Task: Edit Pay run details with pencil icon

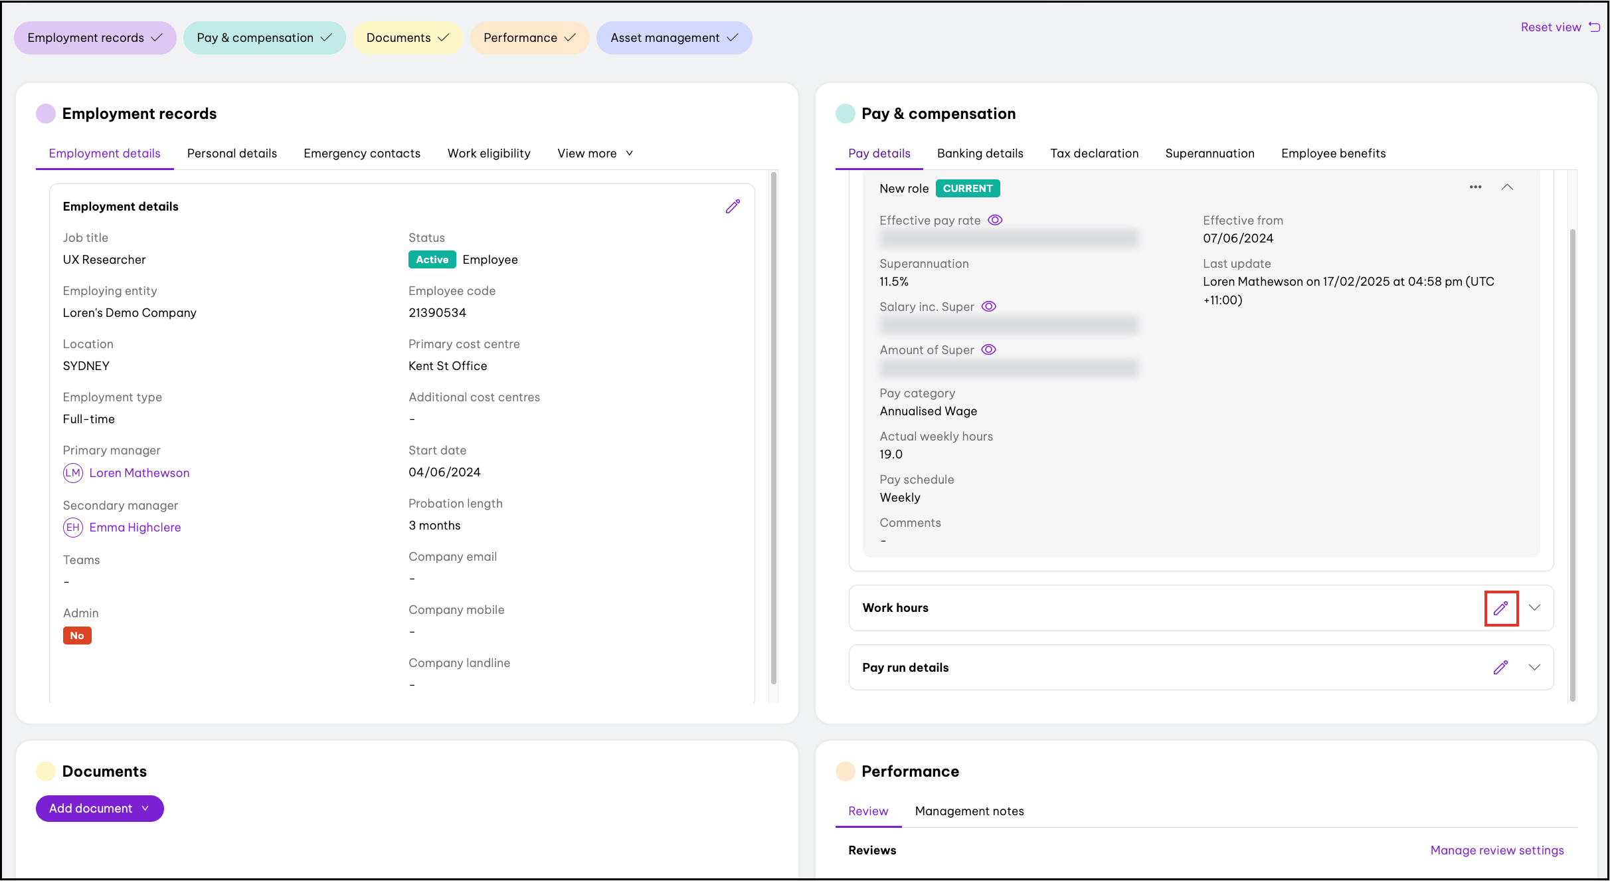Action: [x=1500, y=668]
